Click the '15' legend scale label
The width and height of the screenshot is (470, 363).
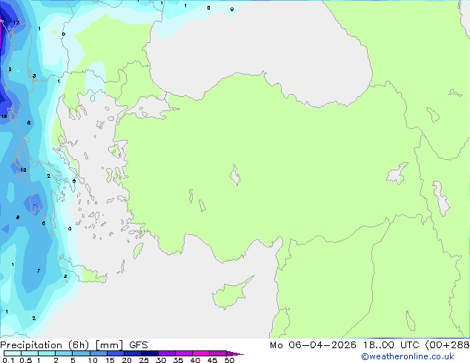coord(110,360)
